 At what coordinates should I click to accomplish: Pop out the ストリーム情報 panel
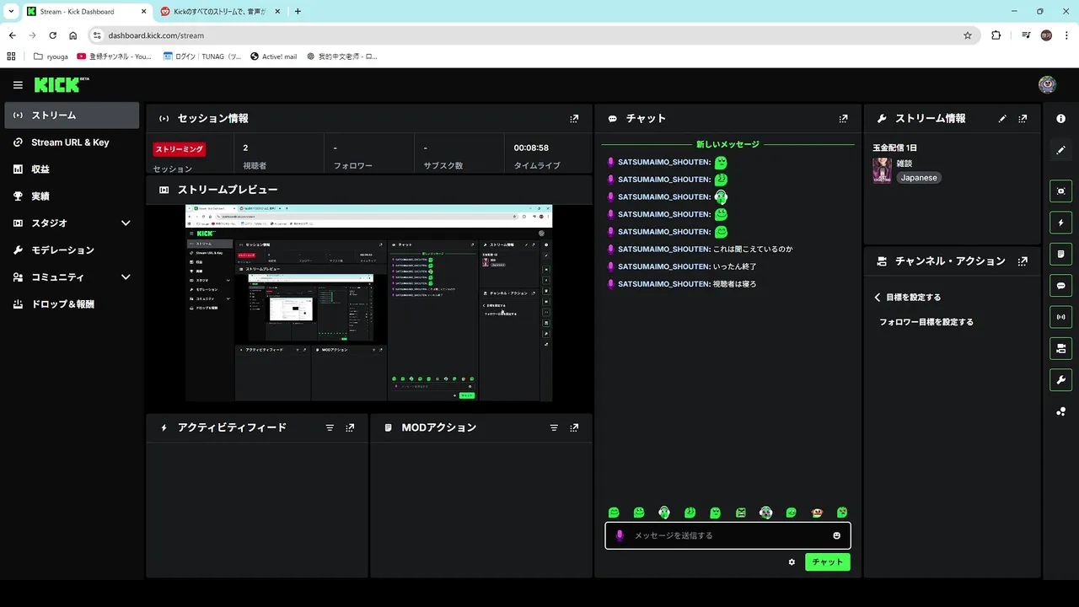click(x=1023, y=119)
